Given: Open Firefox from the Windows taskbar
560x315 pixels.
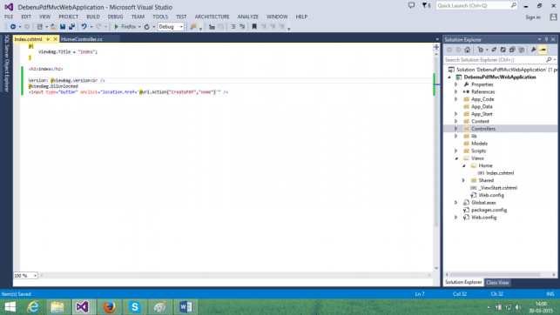Looking at the screenshot, I should (x=109, y=307).
